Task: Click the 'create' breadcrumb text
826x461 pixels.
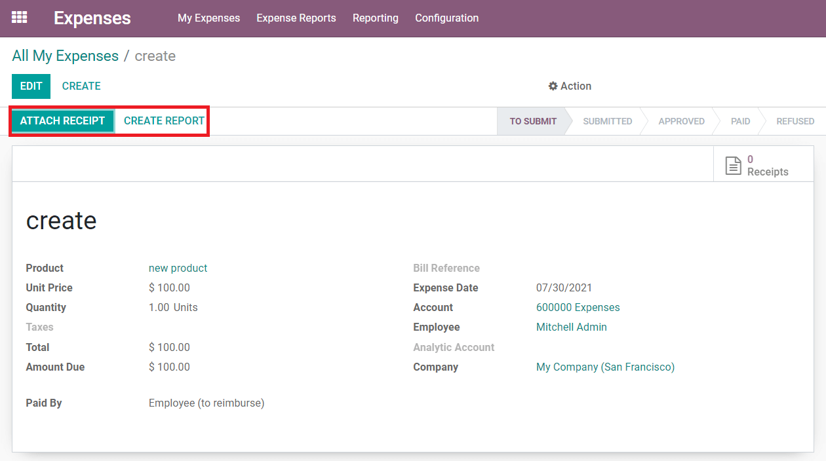Action: point(155,56)
